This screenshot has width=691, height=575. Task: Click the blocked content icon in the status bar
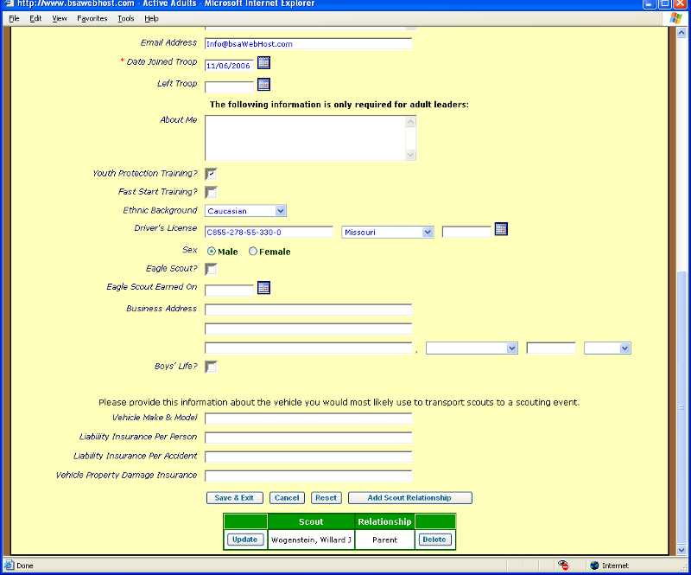click(x=564, y=565)
